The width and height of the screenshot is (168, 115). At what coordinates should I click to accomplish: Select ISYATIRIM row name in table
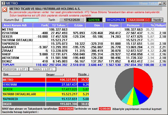10,33
